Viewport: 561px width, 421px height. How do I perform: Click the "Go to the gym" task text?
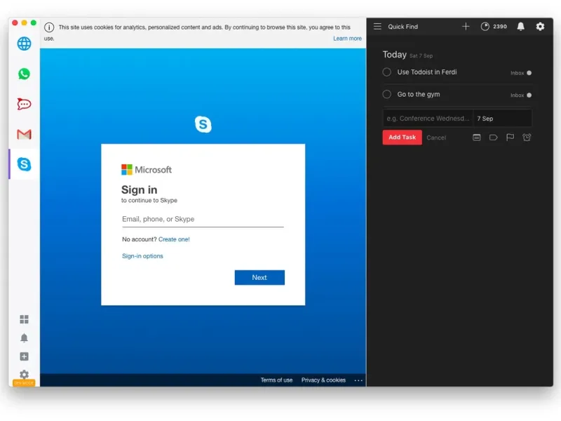tap(419, 95)
